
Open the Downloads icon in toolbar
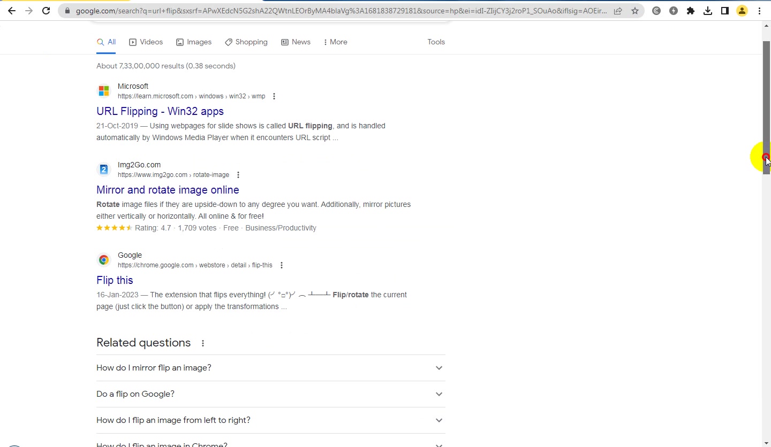[708, 11]
